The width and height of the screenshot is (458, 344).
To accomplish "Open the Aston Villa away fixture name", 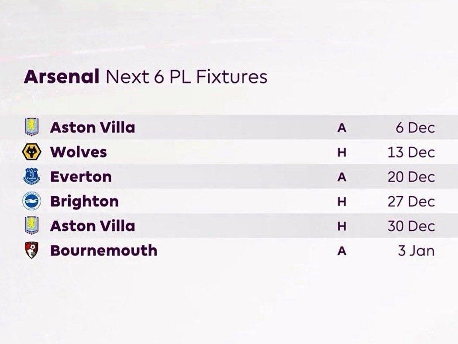I will [x=93, y=128].
